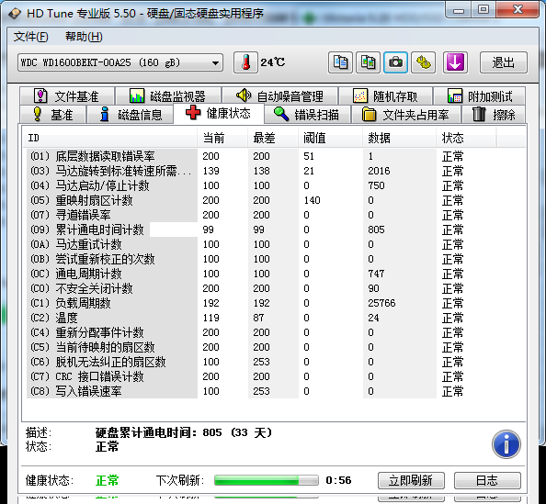Select the 随机存取 tab
The width and height of the screenshot is (546, 504).
tap(385, 96)
